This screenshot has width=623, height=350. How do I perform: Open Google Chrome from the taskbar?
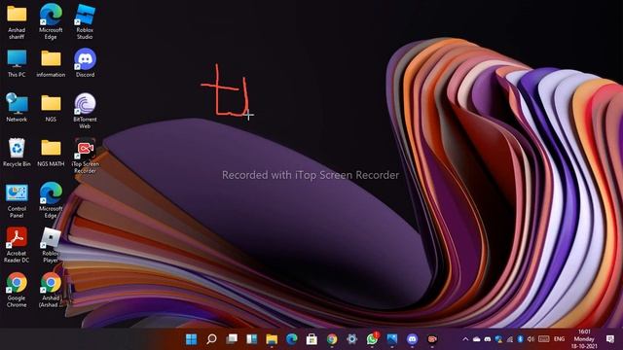pos(332,339)
